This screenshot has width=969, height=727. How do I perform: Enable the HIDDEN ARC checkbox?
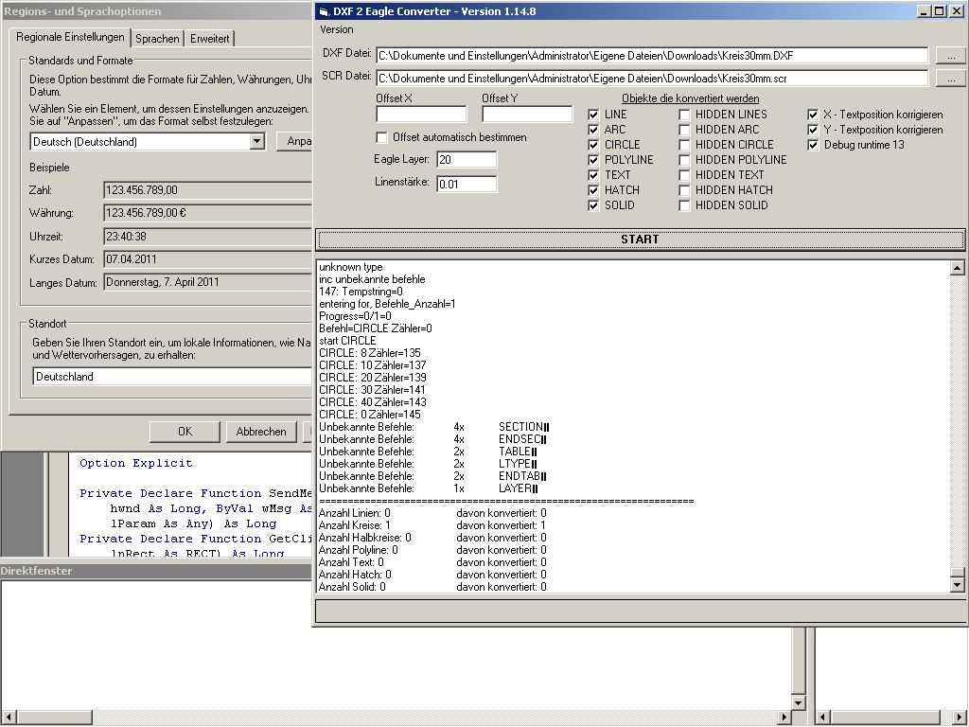click(684, 130)
